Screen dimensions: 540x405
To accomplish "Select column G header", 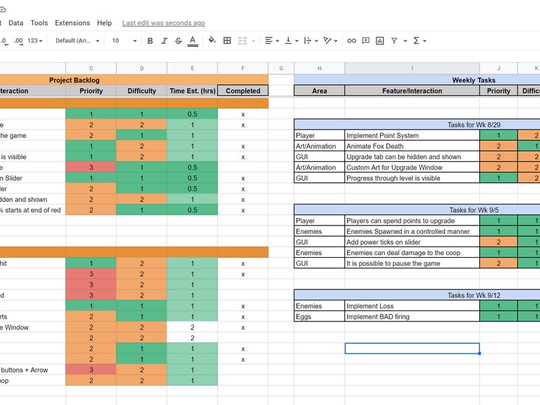I will [x=281, y=68].
